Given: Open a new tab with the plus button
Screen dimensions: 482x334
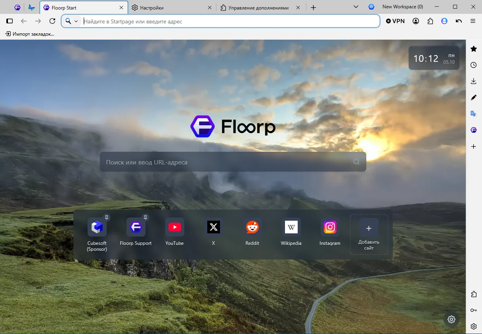Looking at the screenshot, I should (x=313, y=8).
